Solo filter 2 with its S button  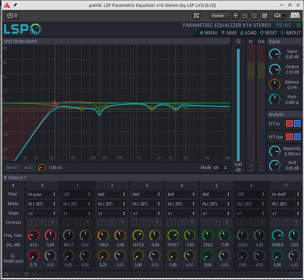tap(112, 222)
